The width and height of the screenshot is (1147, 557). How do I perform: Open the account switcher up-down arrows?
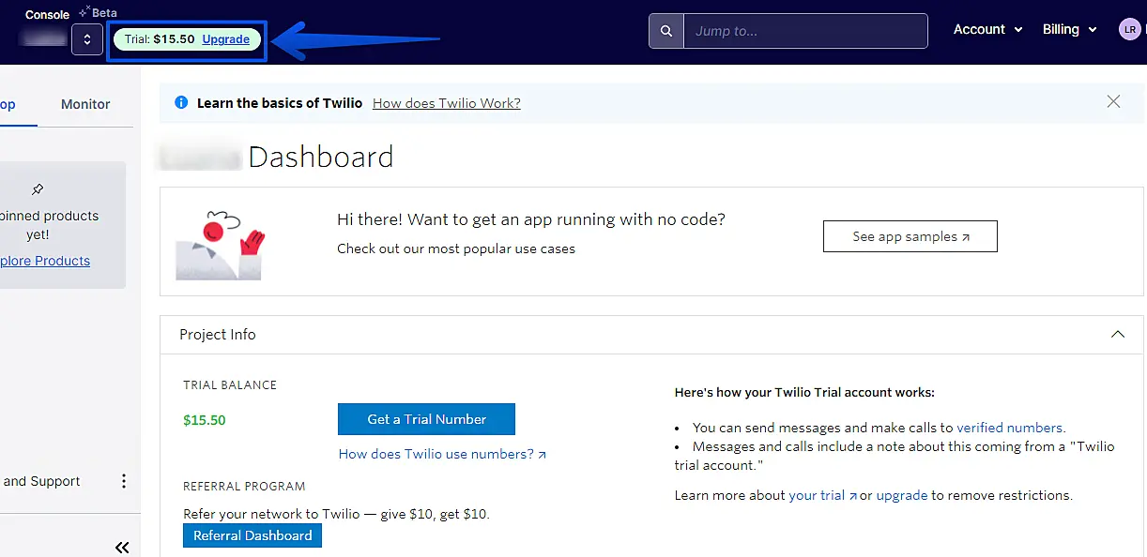(x=87, y=39)
